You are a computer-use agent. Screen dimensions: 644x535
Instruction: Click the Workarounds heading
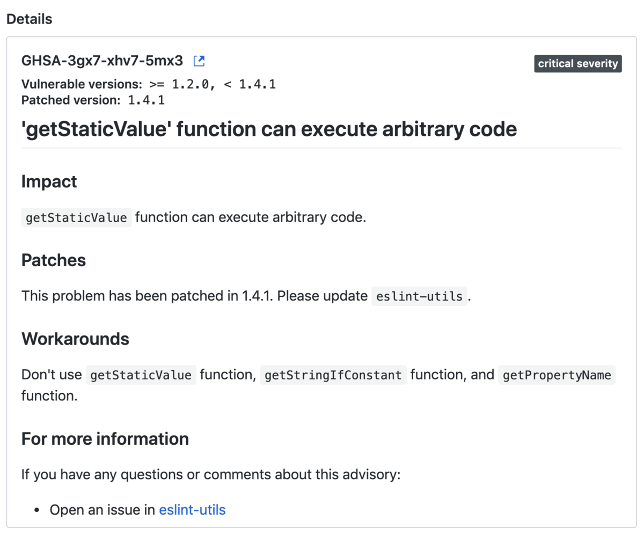[x=75, y=339]
